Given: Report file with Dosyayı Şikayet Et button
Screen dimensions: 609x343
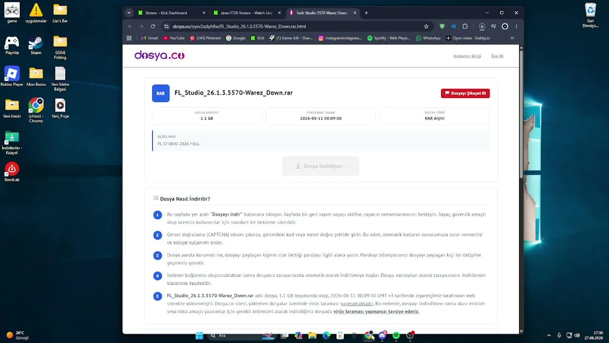Looking at the screenshot, I should click(x=465, y=93).
